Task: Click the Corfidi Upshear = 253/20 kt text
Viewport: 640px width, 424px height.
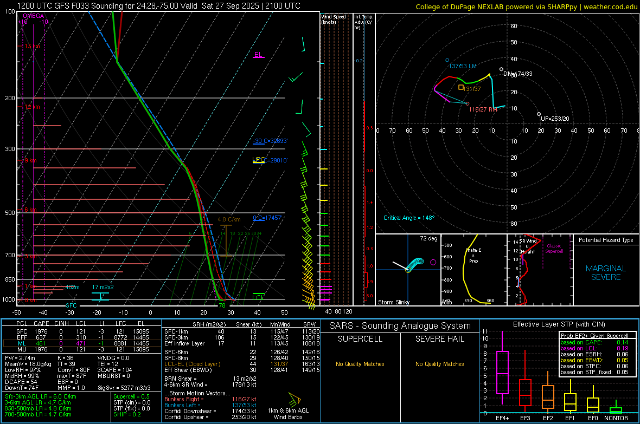Action: pyautogui.click(x=210, y=417)
